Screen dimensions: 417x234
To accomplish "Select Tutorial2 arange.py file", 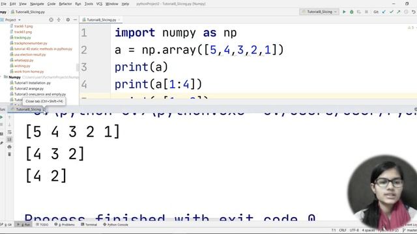I will pyautogui.click(x=27, y=88).
